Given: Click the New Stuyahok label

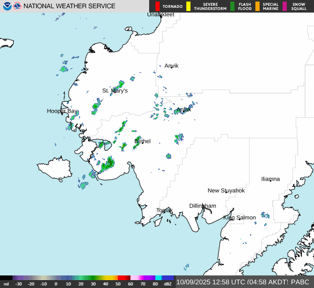Looking at the screenshot, I should 226,190.
